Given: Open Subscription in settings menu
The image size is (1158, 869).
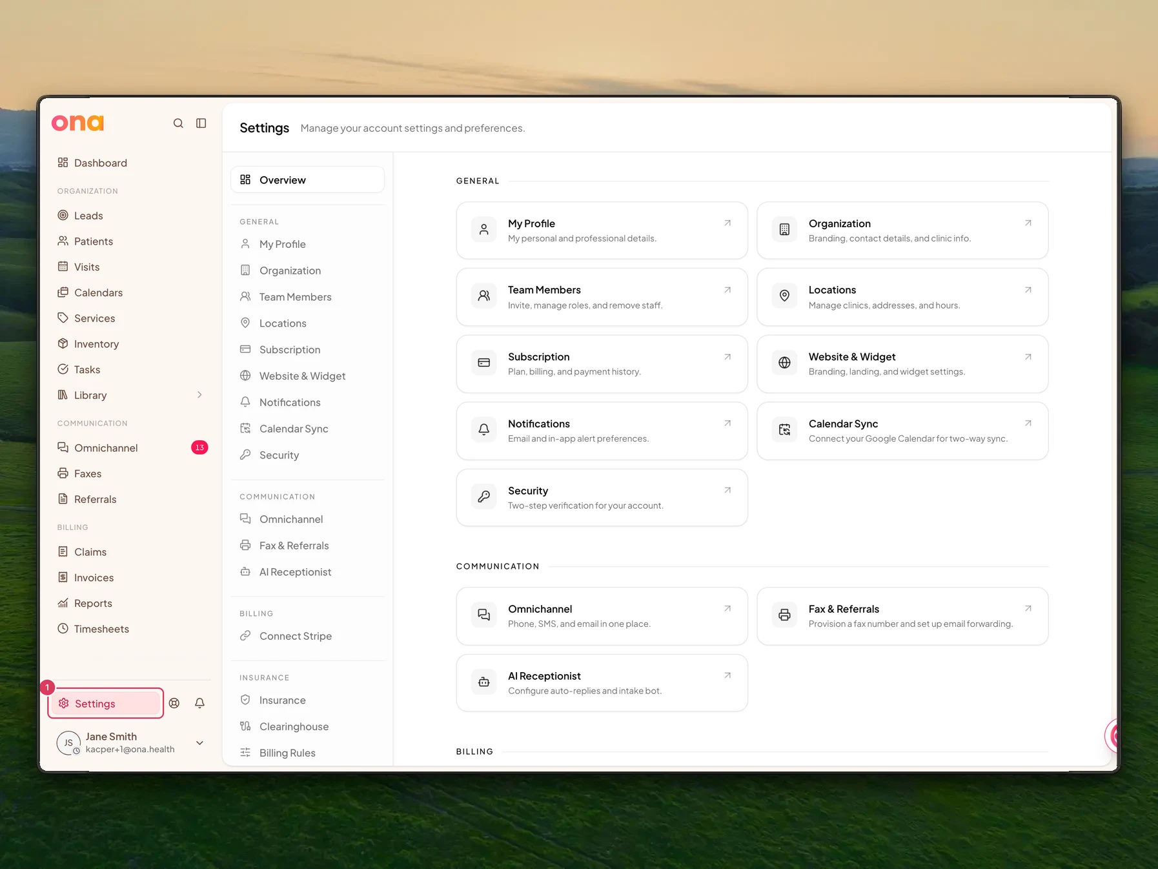Looking at the screenshot, I should pyautogui.click(x=308, y=350).
